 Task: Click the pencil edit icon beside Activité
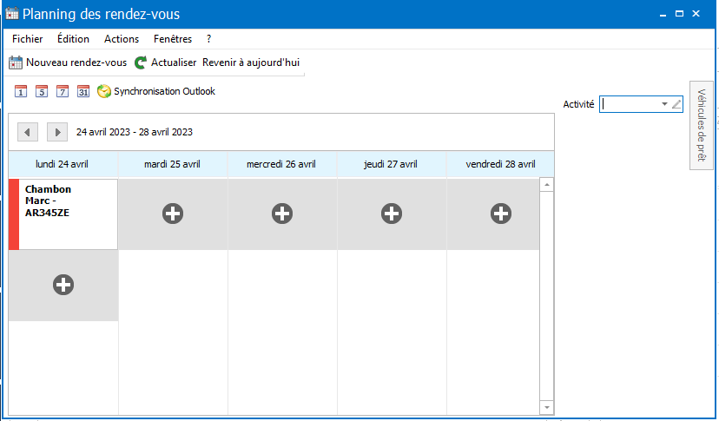[x=676, y=104]
